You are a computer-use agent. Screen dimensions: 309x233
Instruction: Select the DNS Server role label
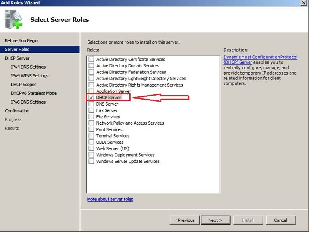coord(107,104)
